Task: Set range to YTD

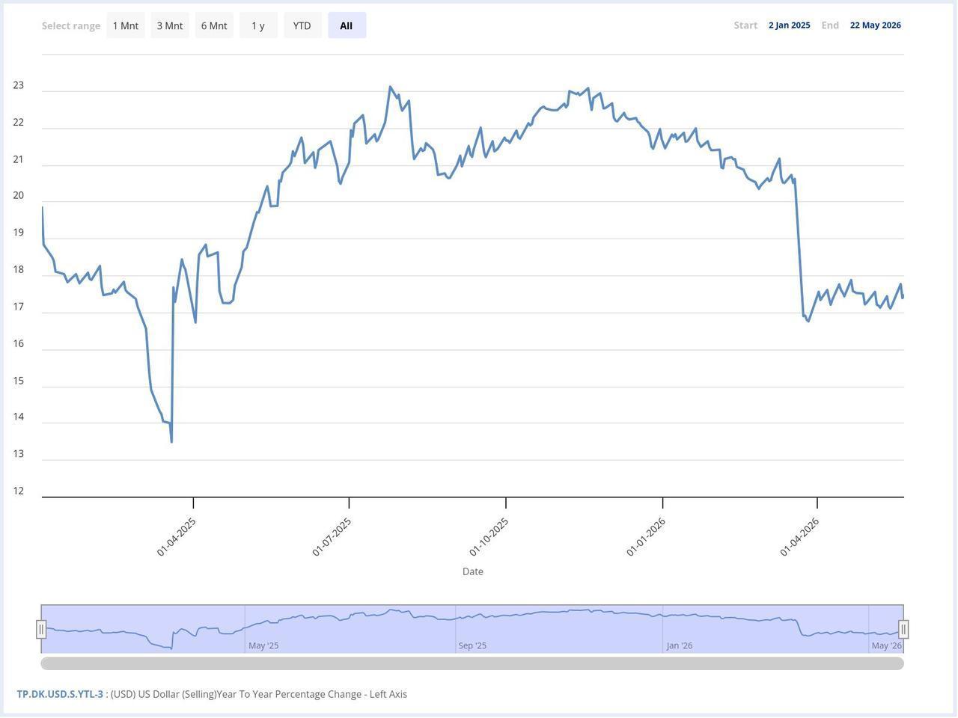Action: click(302, 25)
